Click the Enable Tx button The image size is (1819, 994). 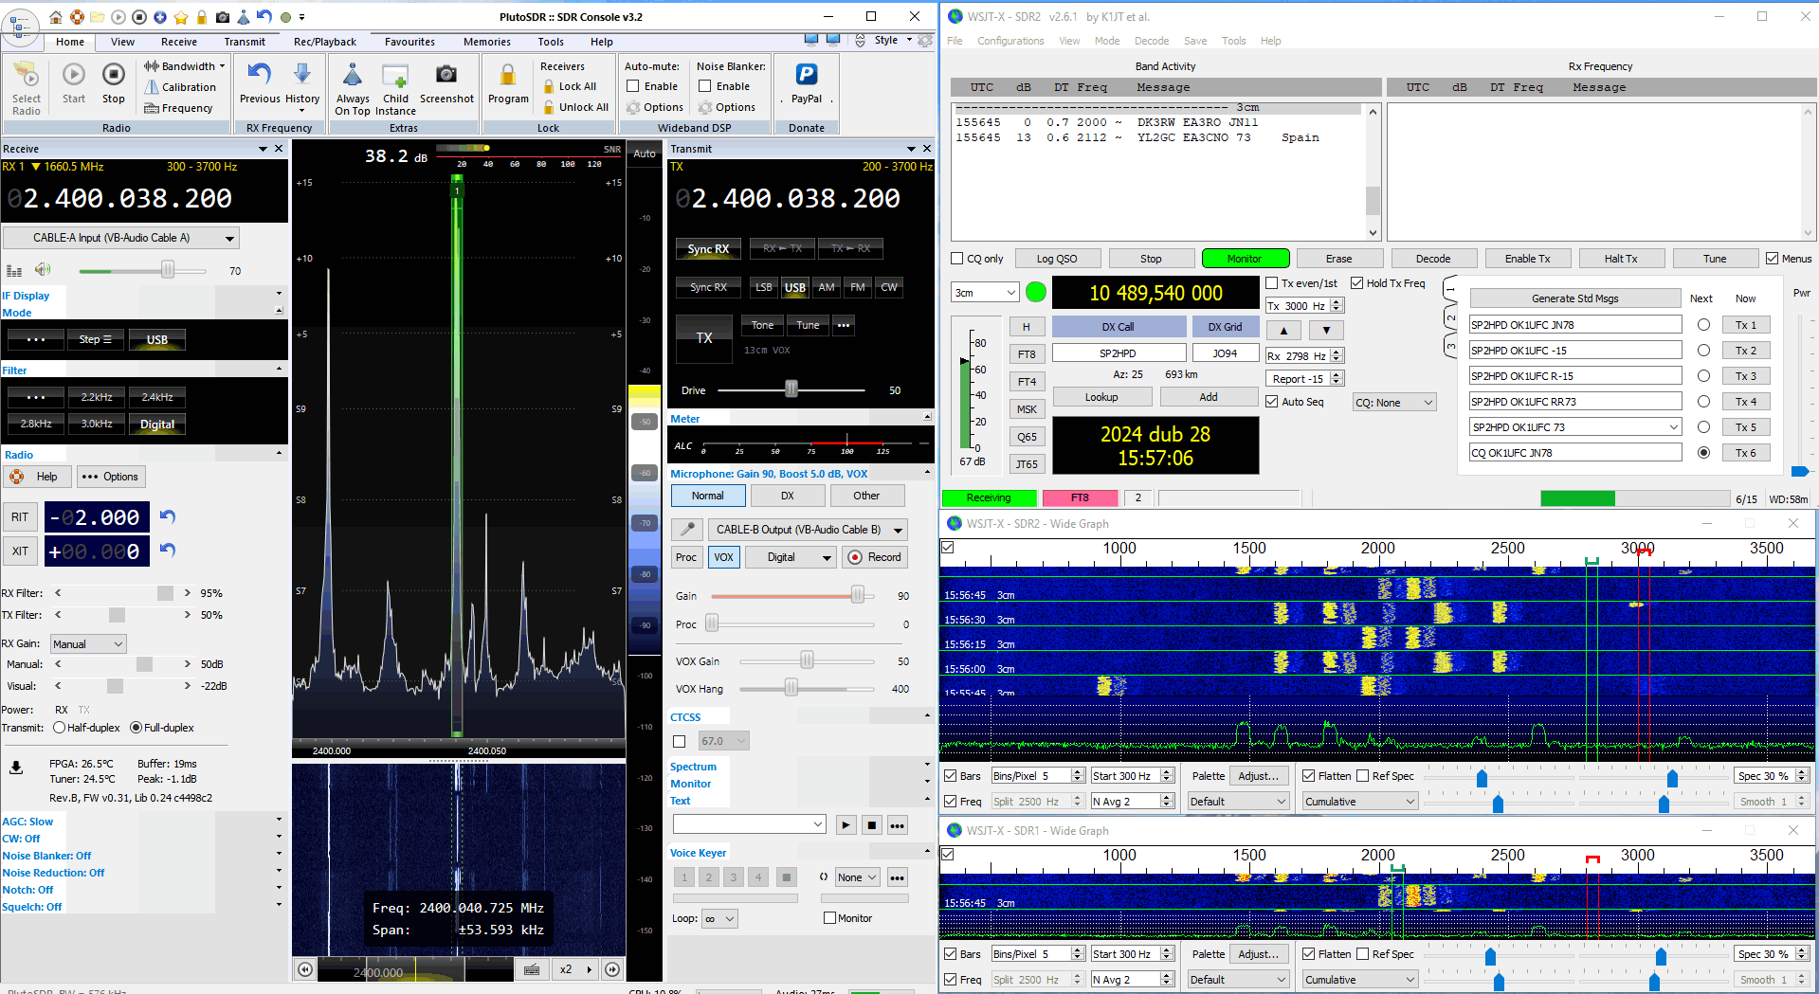click(x=1527, y=259)
